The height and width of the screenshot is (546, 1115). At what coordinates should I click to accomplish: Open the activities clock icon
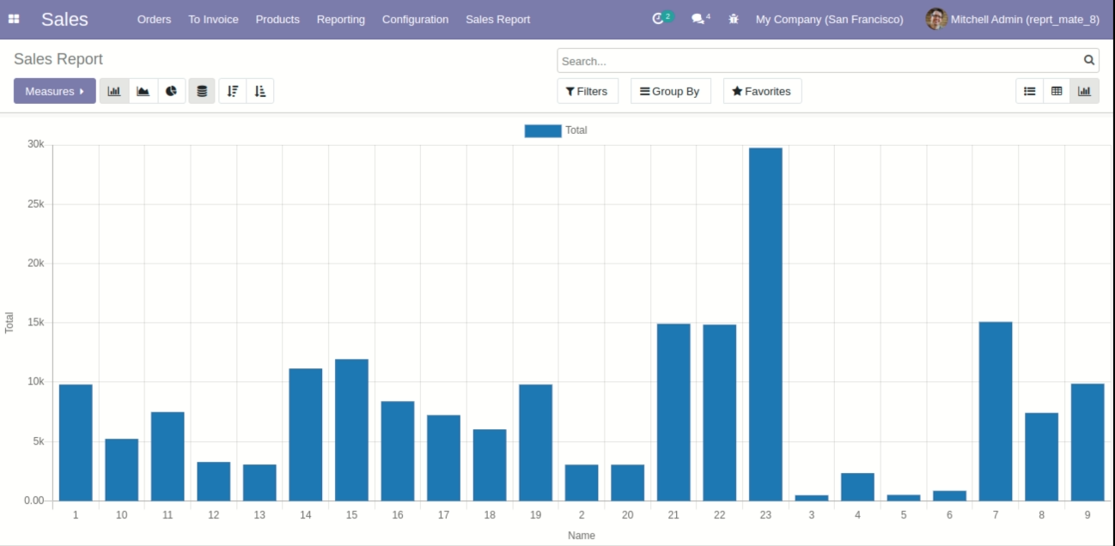659,19
